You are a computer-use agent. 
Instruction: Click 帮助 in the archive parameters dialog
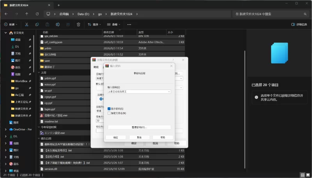177,143
